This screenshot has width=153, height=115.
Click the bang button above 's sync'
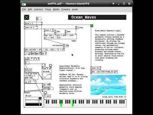click(46, 93)
